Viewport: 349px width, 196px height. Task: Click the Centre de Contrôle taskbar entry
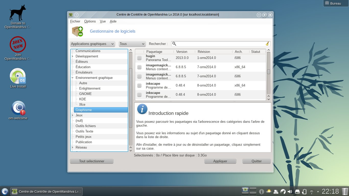coord(46,191)
